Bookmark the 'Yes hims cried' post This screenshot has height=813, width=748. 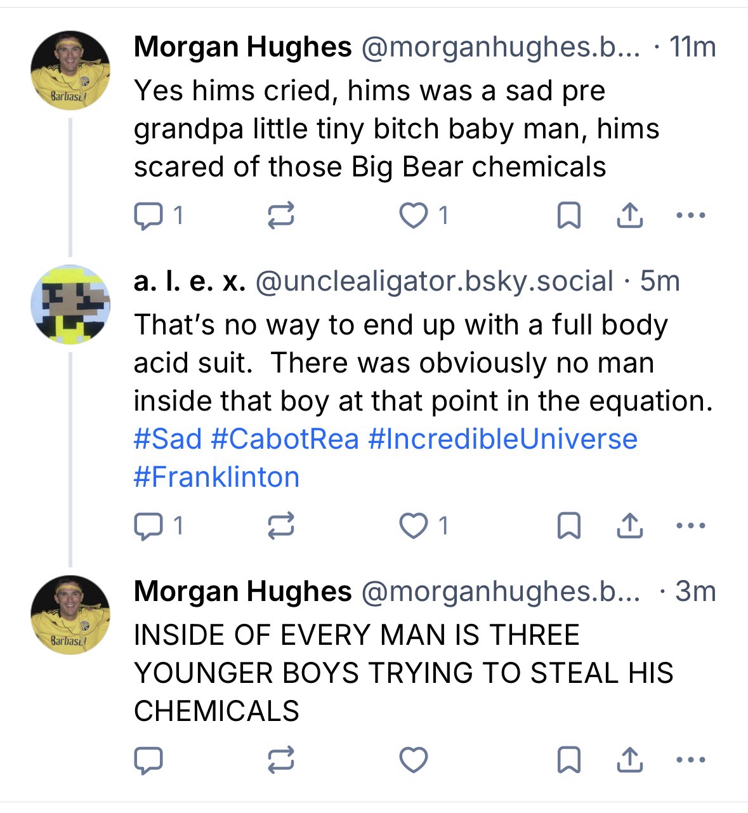[x=568, y=216]
